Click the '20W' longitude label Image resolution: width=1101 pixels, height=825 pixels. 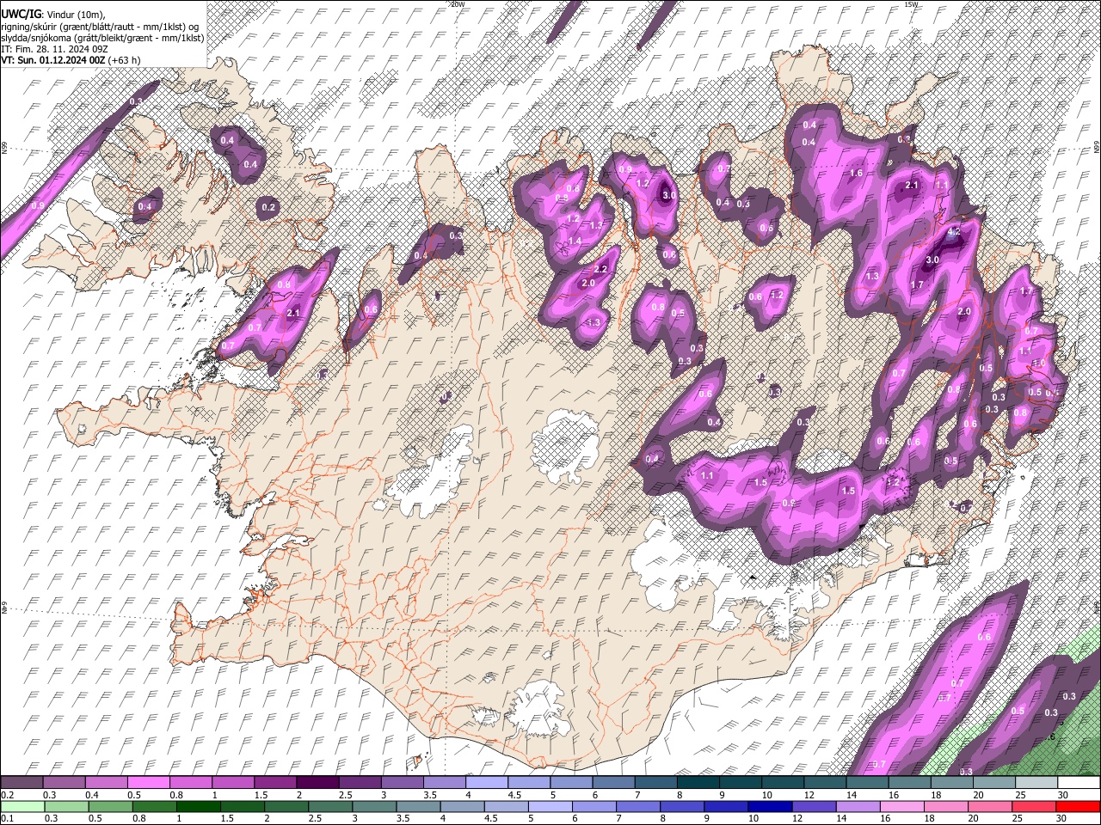(458, 4)
